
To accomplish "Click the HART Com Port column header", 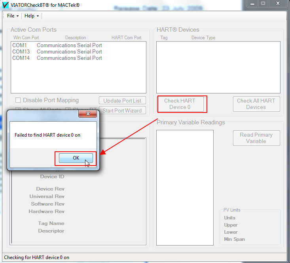I will (126, 38).
